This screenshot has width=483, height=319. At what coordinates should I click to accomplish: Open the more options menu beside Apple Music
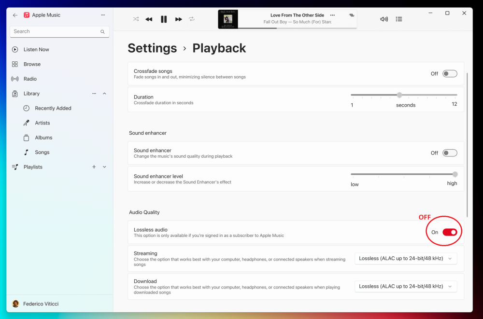pyautogui.click(x=103, y=15)
